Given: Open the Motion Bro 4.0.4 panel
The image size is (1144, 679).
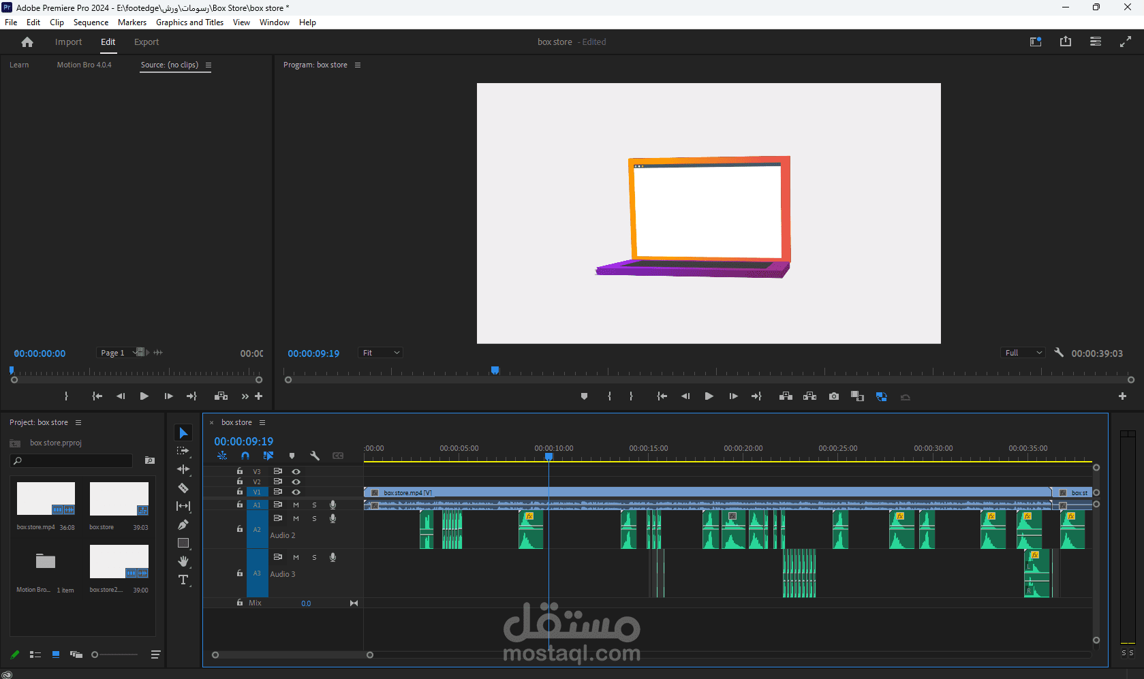Looking at the screenshot, I should (x=84, y=65).
